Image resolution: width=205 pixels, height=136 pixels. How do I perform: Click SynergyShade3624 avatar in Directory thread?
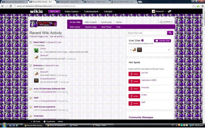[x=36, y=81]
